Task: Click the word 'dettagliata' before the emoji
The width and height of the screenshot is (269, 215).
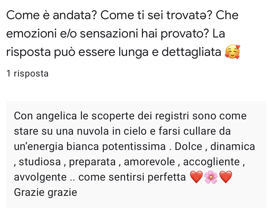Action: pyautogui.click(x=191, y=52)
